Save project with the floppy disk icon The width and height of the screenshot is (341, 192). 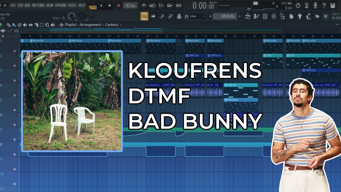tap(333, 5)
